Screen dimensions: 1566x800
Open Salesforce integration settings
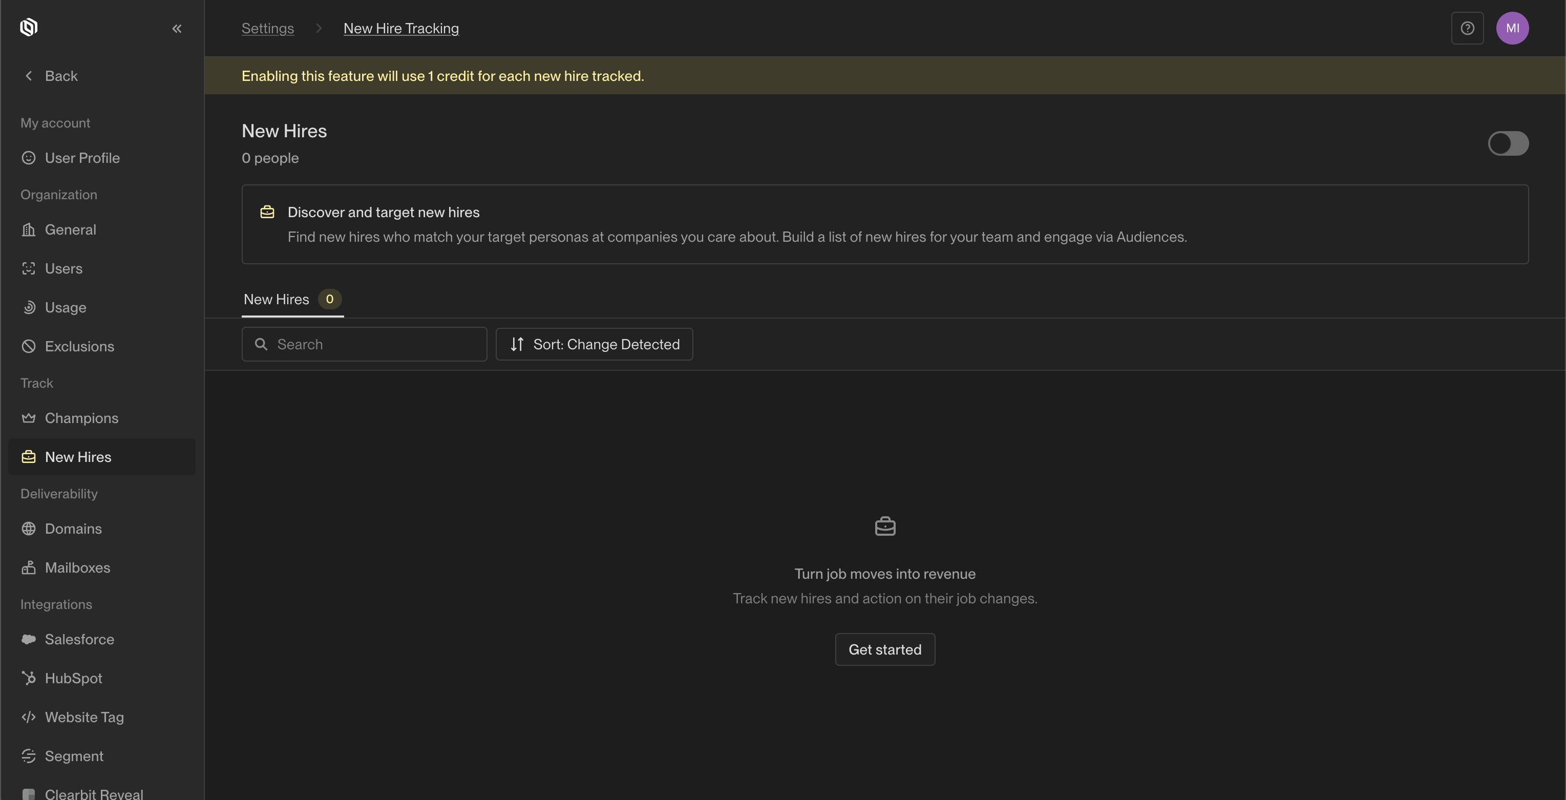click(x=102, y=640)
